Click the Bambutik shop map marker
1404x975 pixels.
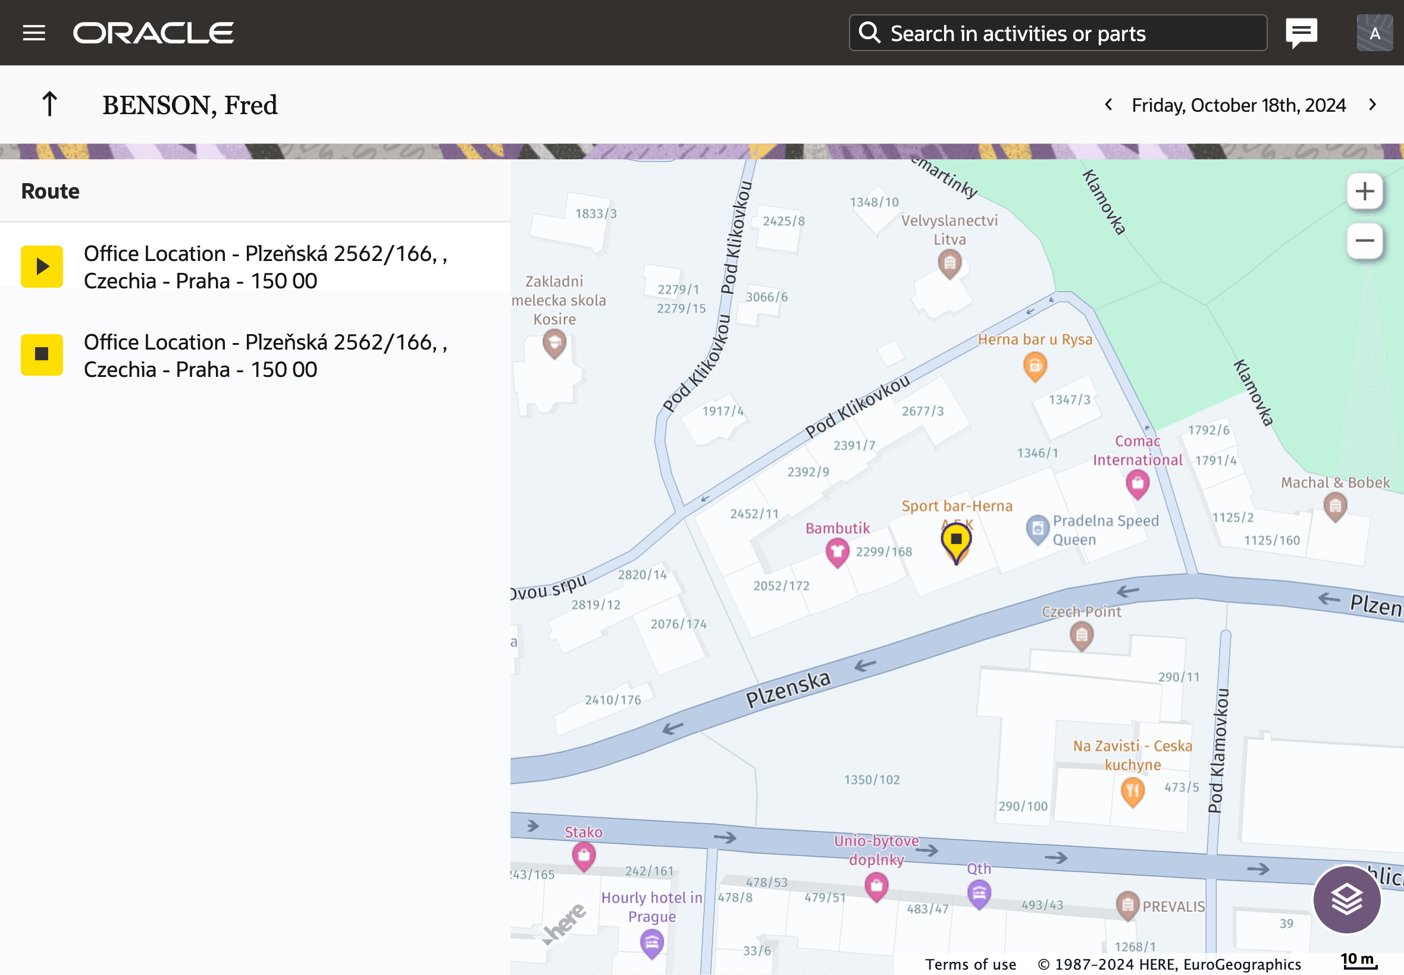[837, 551]
